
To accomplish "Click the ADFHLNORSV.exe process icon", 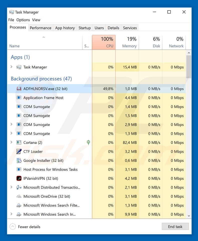I will pos(19,89).
